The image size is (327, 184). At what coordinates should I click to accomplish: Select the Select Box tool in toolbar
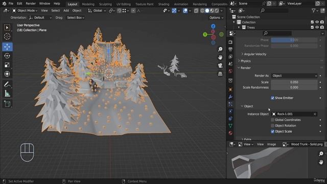click(7, 28)
